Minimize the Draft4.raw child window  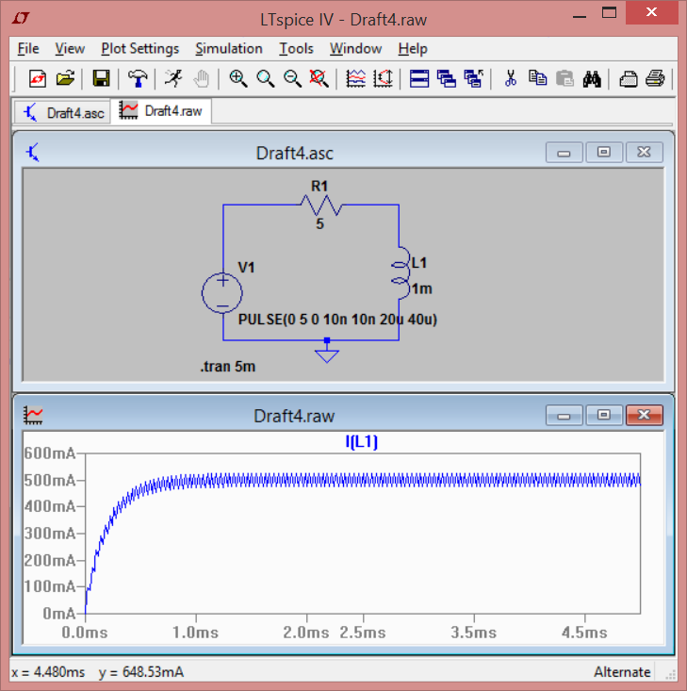564,415
